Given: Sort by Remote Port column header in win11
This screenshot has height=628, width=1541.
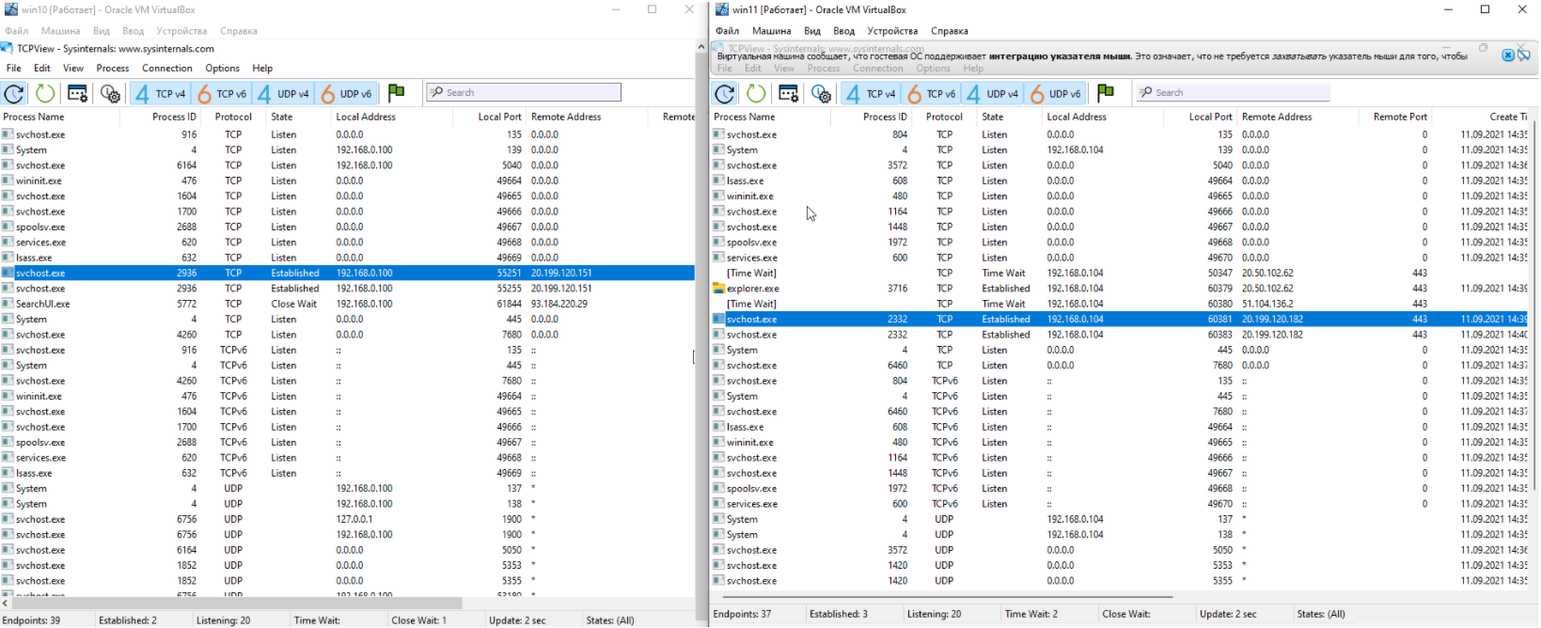Looking at the screenshot, I should pyautogui.click(x=1399, y=117).
